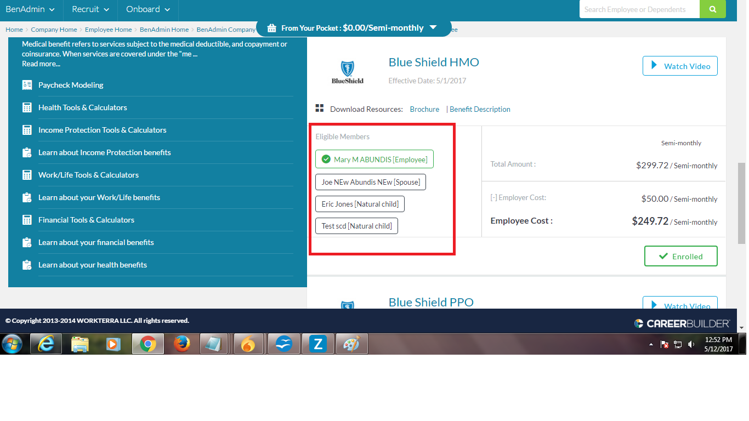Toggle Test scd [Natural child] member
Viewport: 749px width, 421px height.
pos(357,226)
